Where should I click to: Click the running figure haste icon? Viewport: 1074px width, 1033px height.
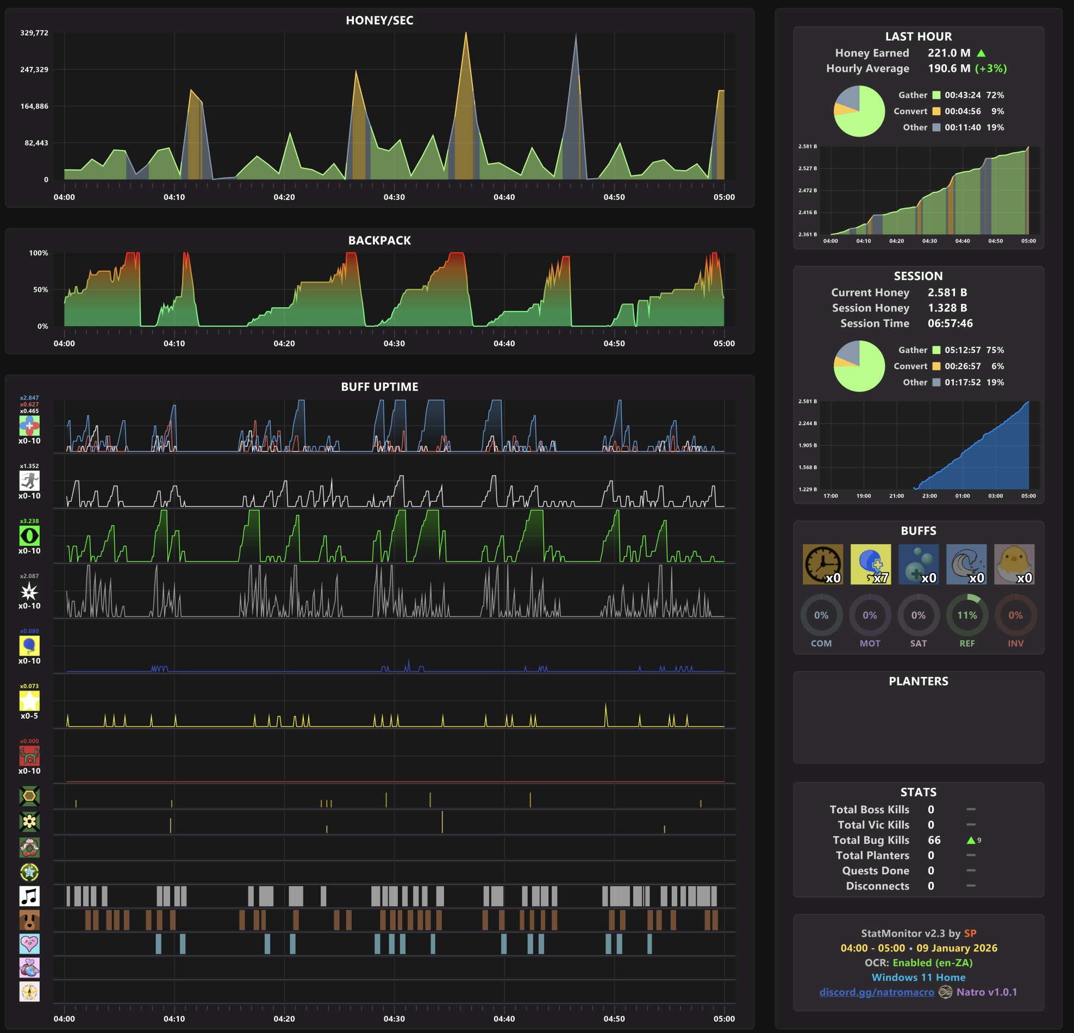[29, 481]
